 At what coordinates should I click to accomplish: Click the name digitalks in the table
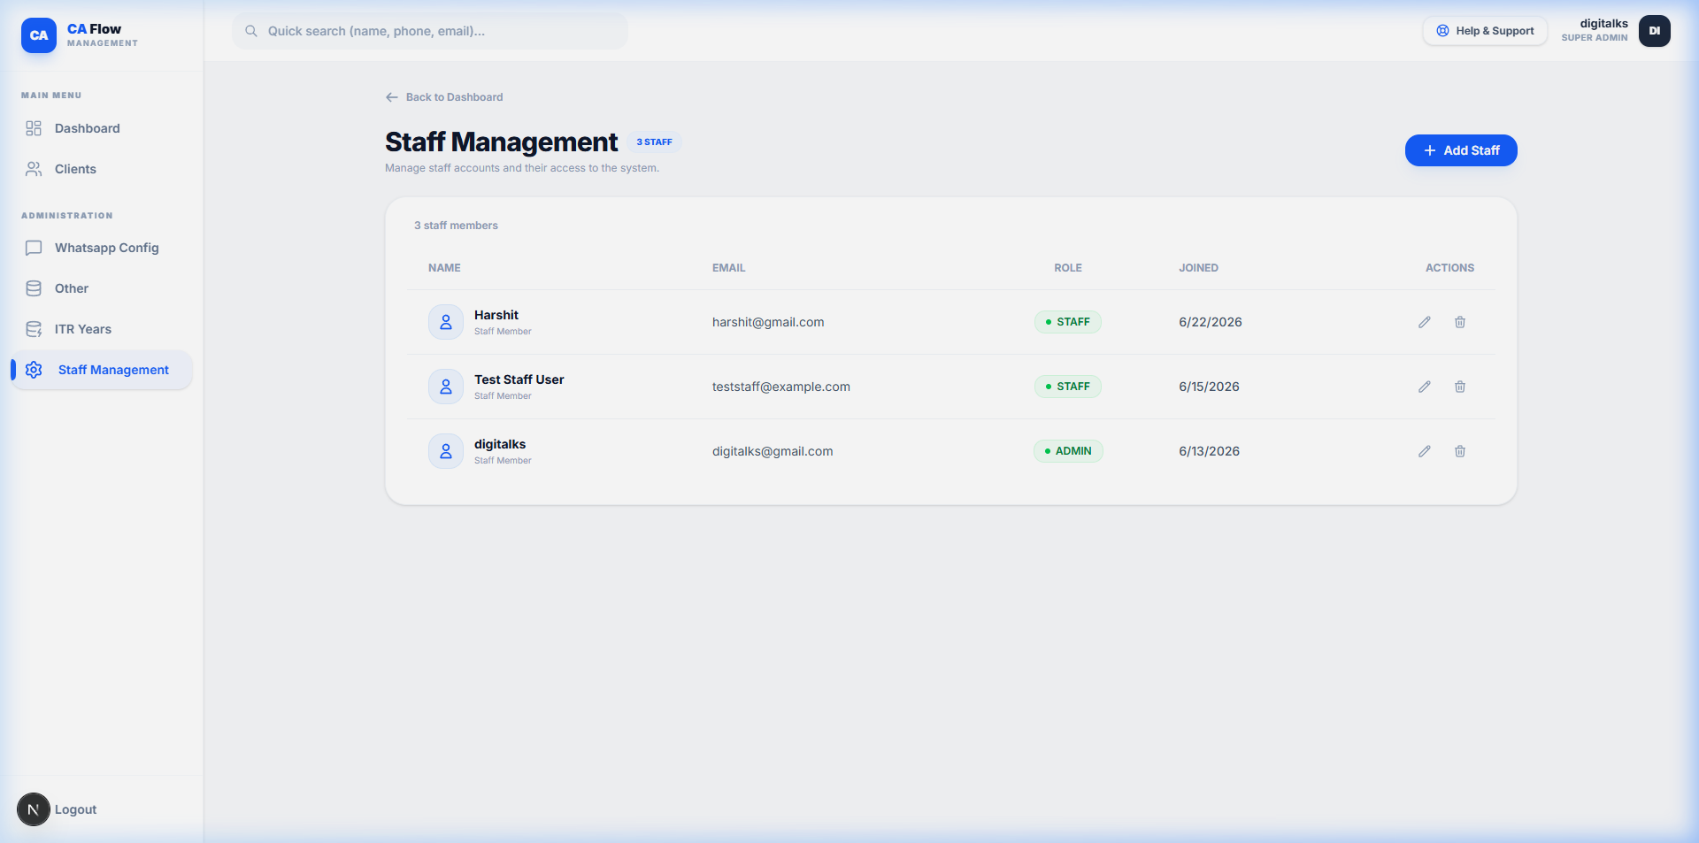(500, 444)
